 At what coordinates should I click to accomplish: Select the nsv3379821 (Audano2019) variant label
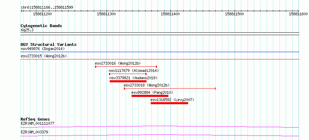click(x=133, y=78)
